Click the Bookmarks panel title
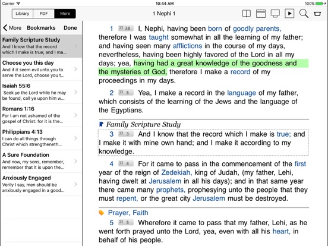This screenshot has width=328, height=246. [41, 28]
